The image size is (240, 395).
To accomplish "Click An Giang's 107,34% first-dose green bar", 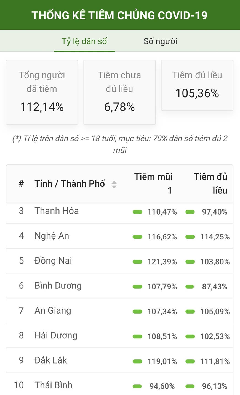I will (137, 312).
